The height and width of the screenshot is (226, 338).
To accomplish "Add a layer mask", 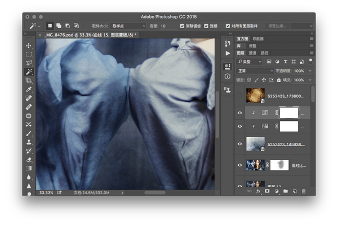I will (x=267, y=191).
